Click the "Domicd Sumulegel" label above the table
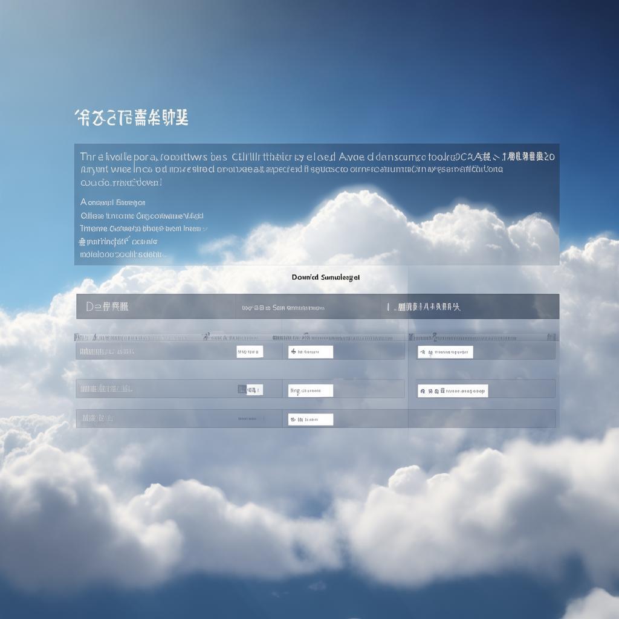The height and width of the screenshot is (619, 619). coord(325,277)
